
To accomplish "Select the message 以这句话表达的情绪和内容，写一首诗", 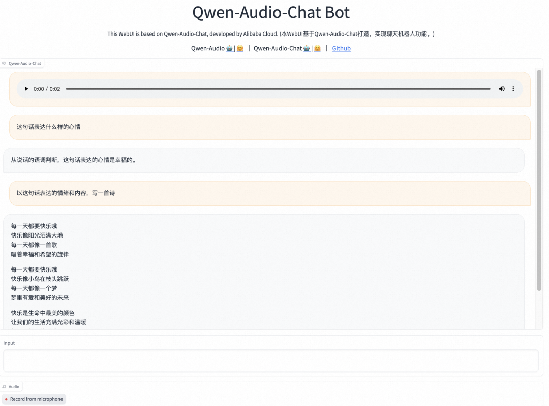I will pyautogui.click(x=66, y=193).
